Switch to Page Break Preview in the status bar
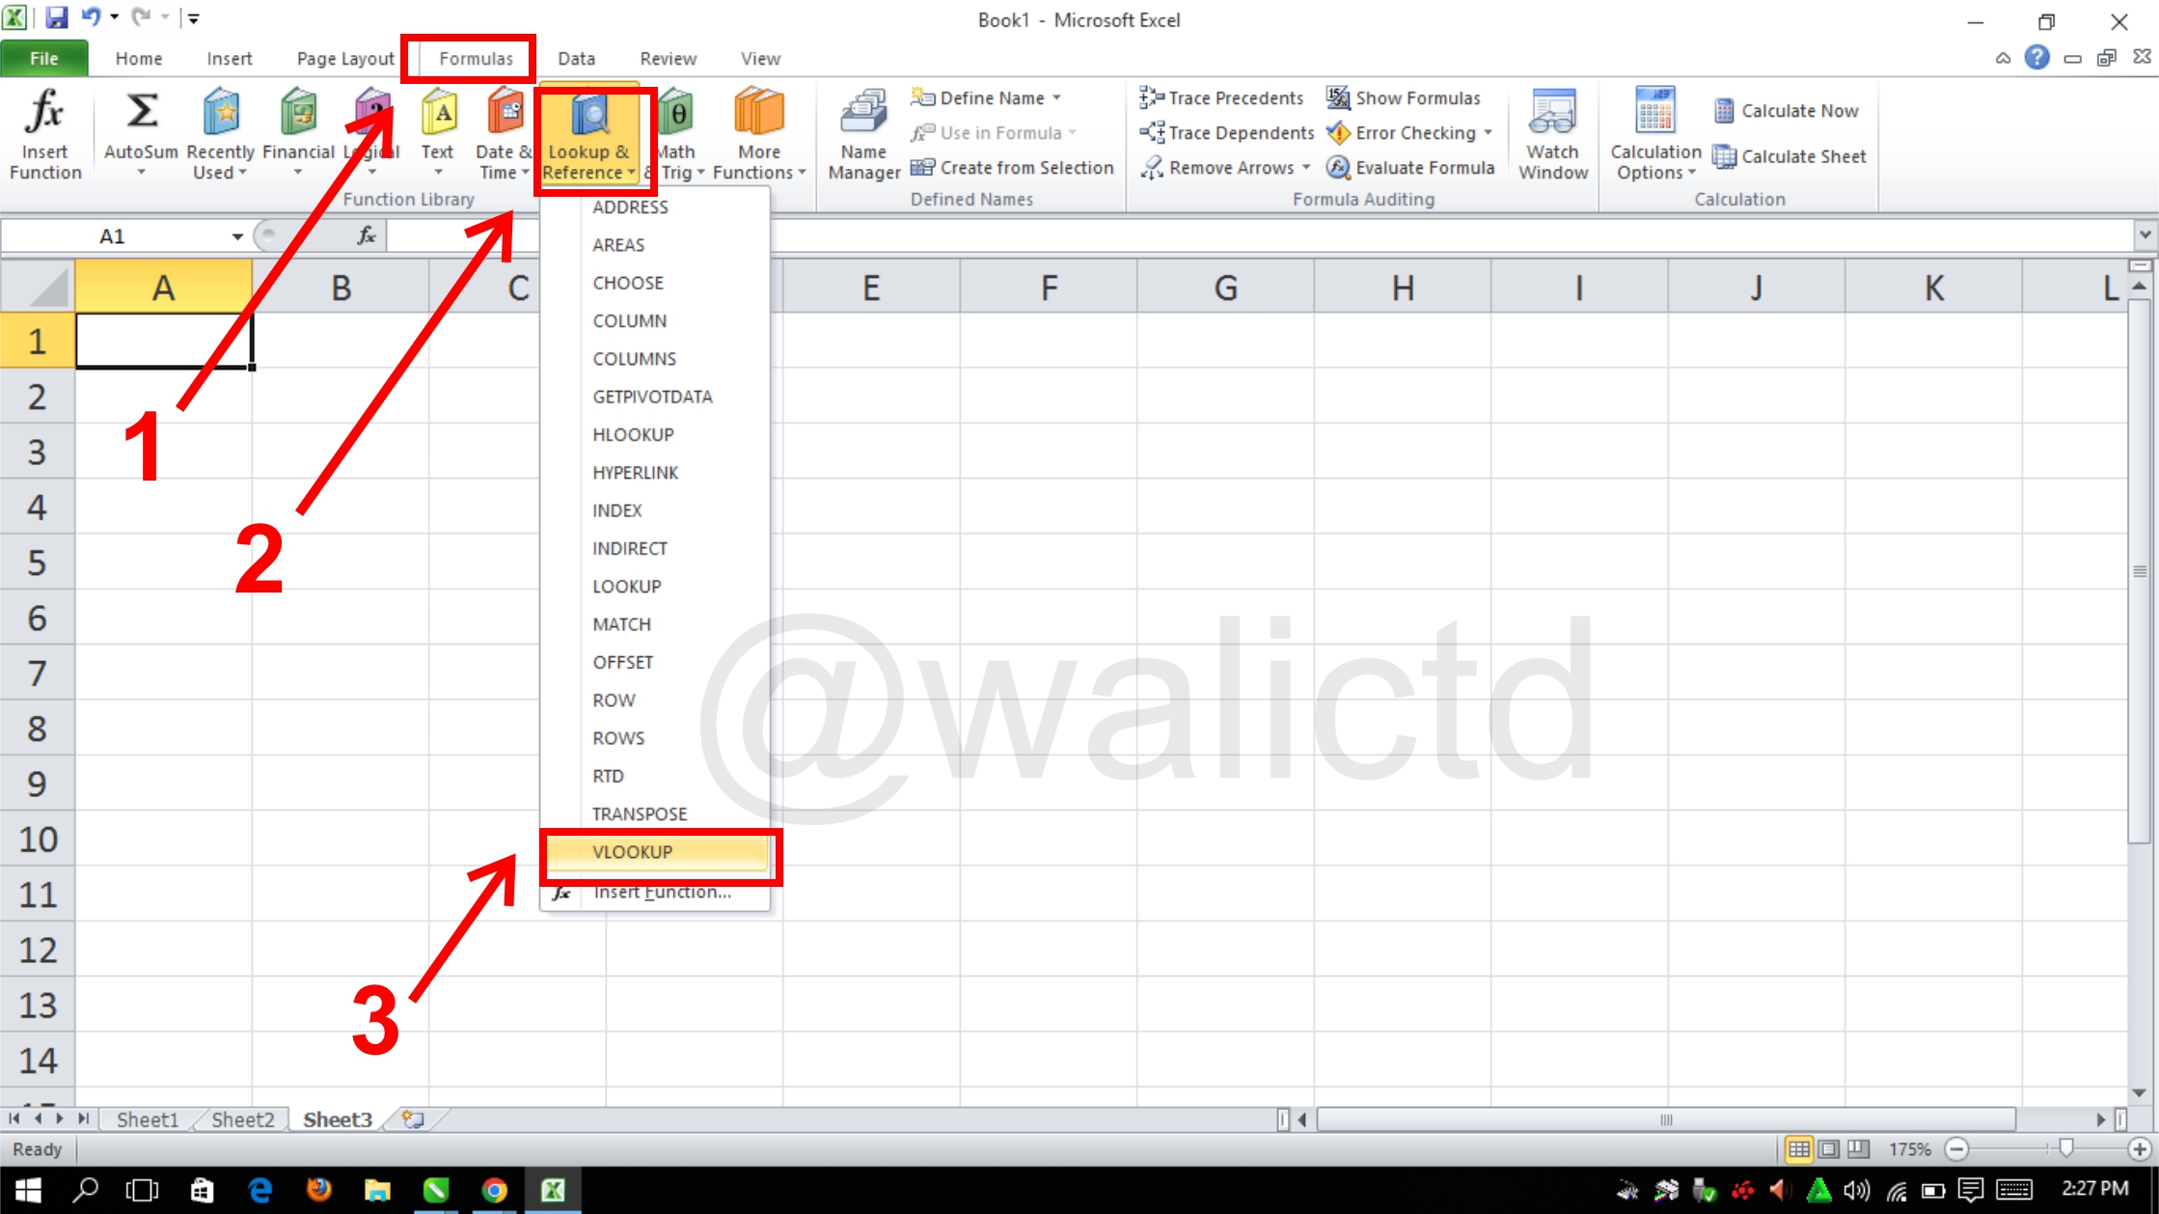2159x1214 pixels. point(1858,1149)
